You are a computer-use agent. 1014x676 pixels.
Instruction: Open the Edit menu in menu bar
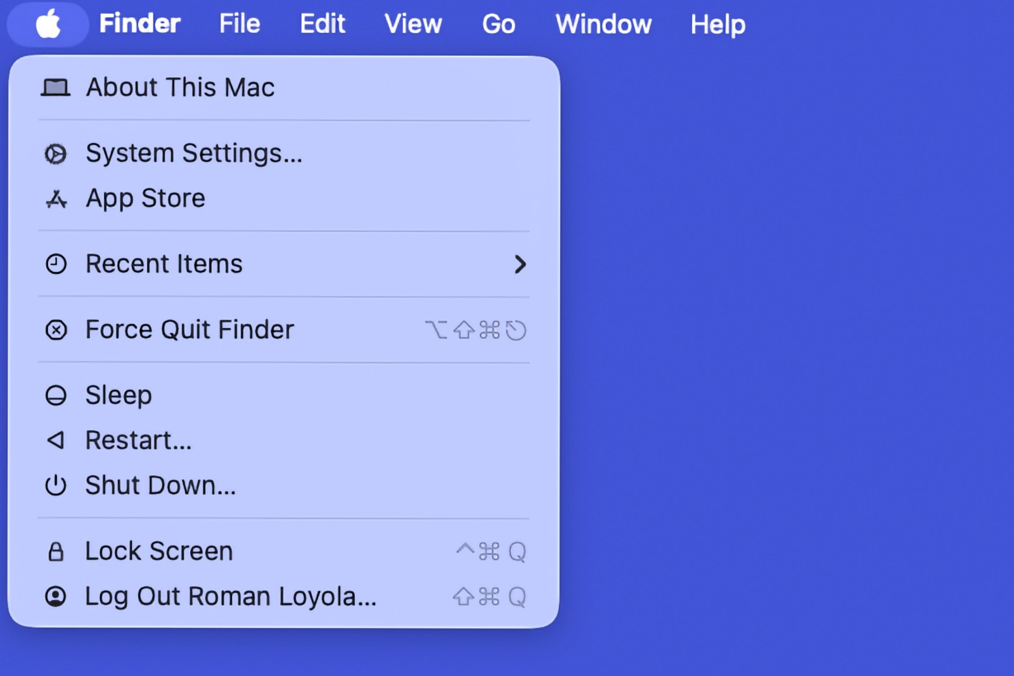coord(322,24)
